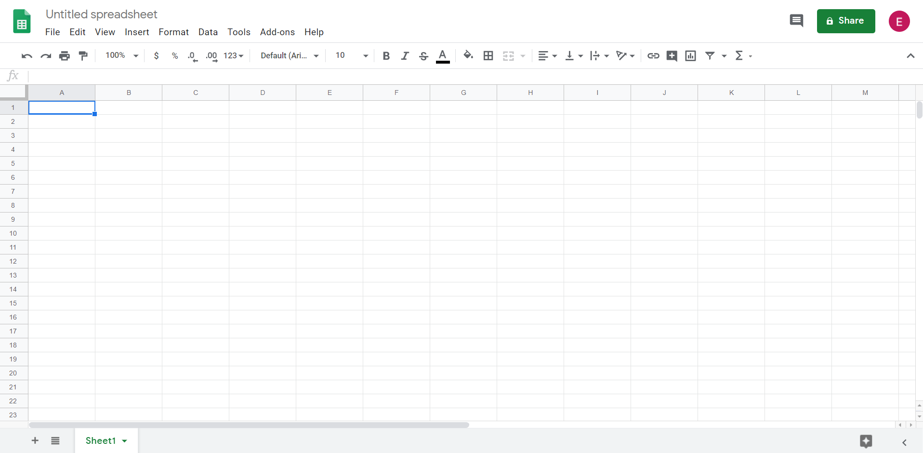Click the green Share button
The image size is (923, 453).
click(x=846, y=21)
